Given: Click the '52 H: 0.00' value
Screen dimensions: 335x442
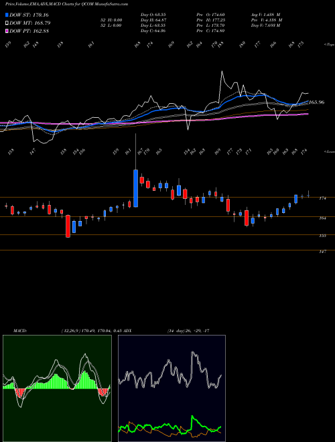Looking at the screenshot, I should pyautogui.click(x=111, y=20).
